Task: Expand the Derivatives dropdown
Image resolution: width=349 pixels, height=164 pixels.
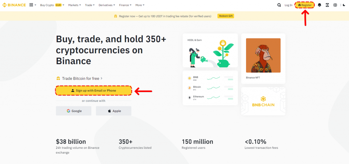Action: point(106,5)
